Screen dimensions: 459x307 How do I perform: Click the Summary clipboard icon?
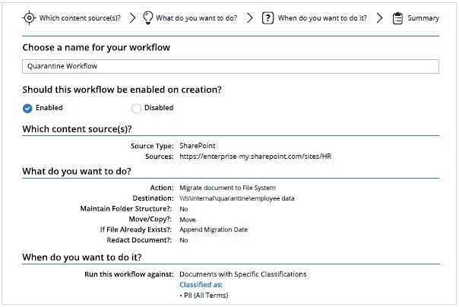397,18
